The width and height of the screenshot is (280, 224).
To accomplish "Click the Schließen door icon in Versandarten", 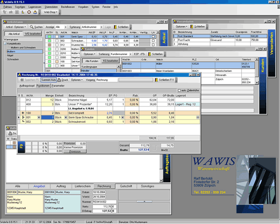I will pyautogui.click(x=192, y=27).
